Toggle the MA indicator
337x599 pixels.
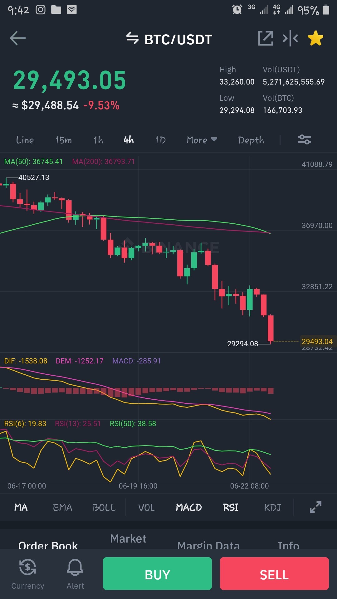[x=21, y=508]
